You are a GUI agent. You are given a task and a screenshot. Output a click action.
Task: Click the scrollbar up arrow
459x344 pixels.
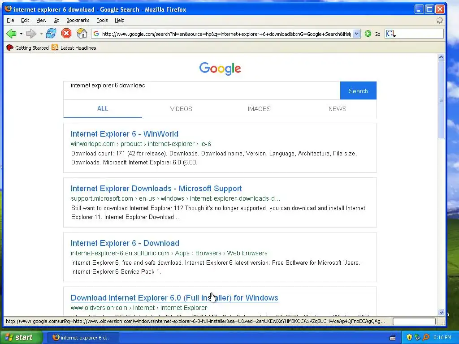442,57
